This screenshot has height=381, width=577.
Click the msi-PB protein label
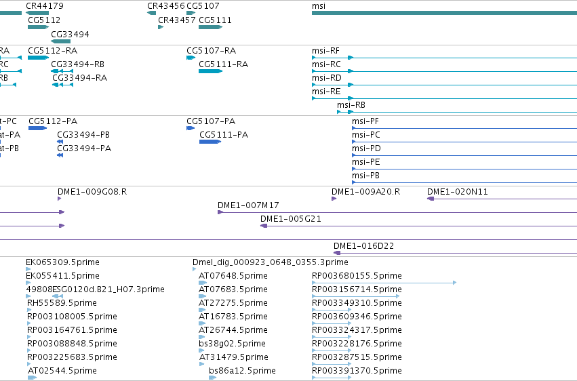[365, 176]
